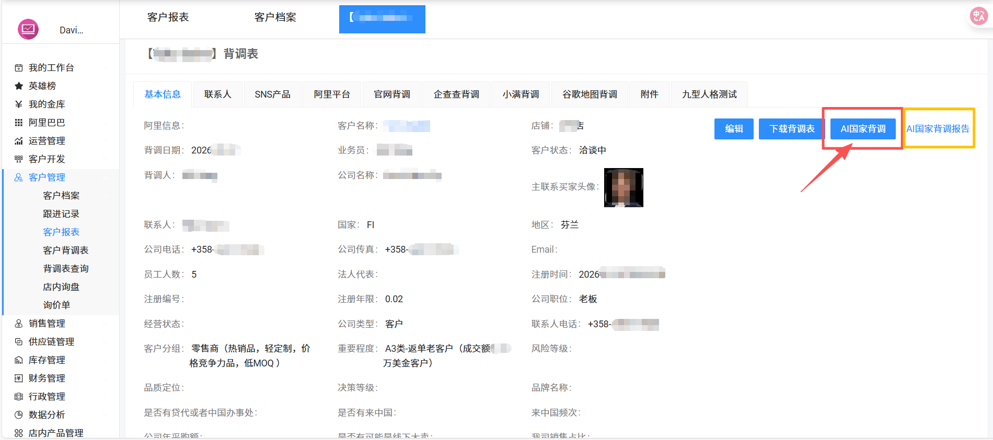The image size is (993, 440).
Task: Select 店内询盘 in the sidebar
Action: (61, 287)
